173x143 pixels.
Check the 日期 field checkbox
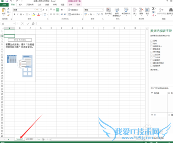pyautogui.click(x=152, y=41)
